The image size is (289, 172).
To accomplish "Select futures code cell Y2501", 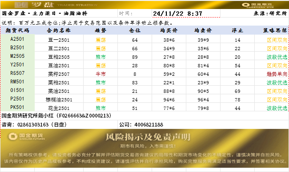I will (17, 65).
